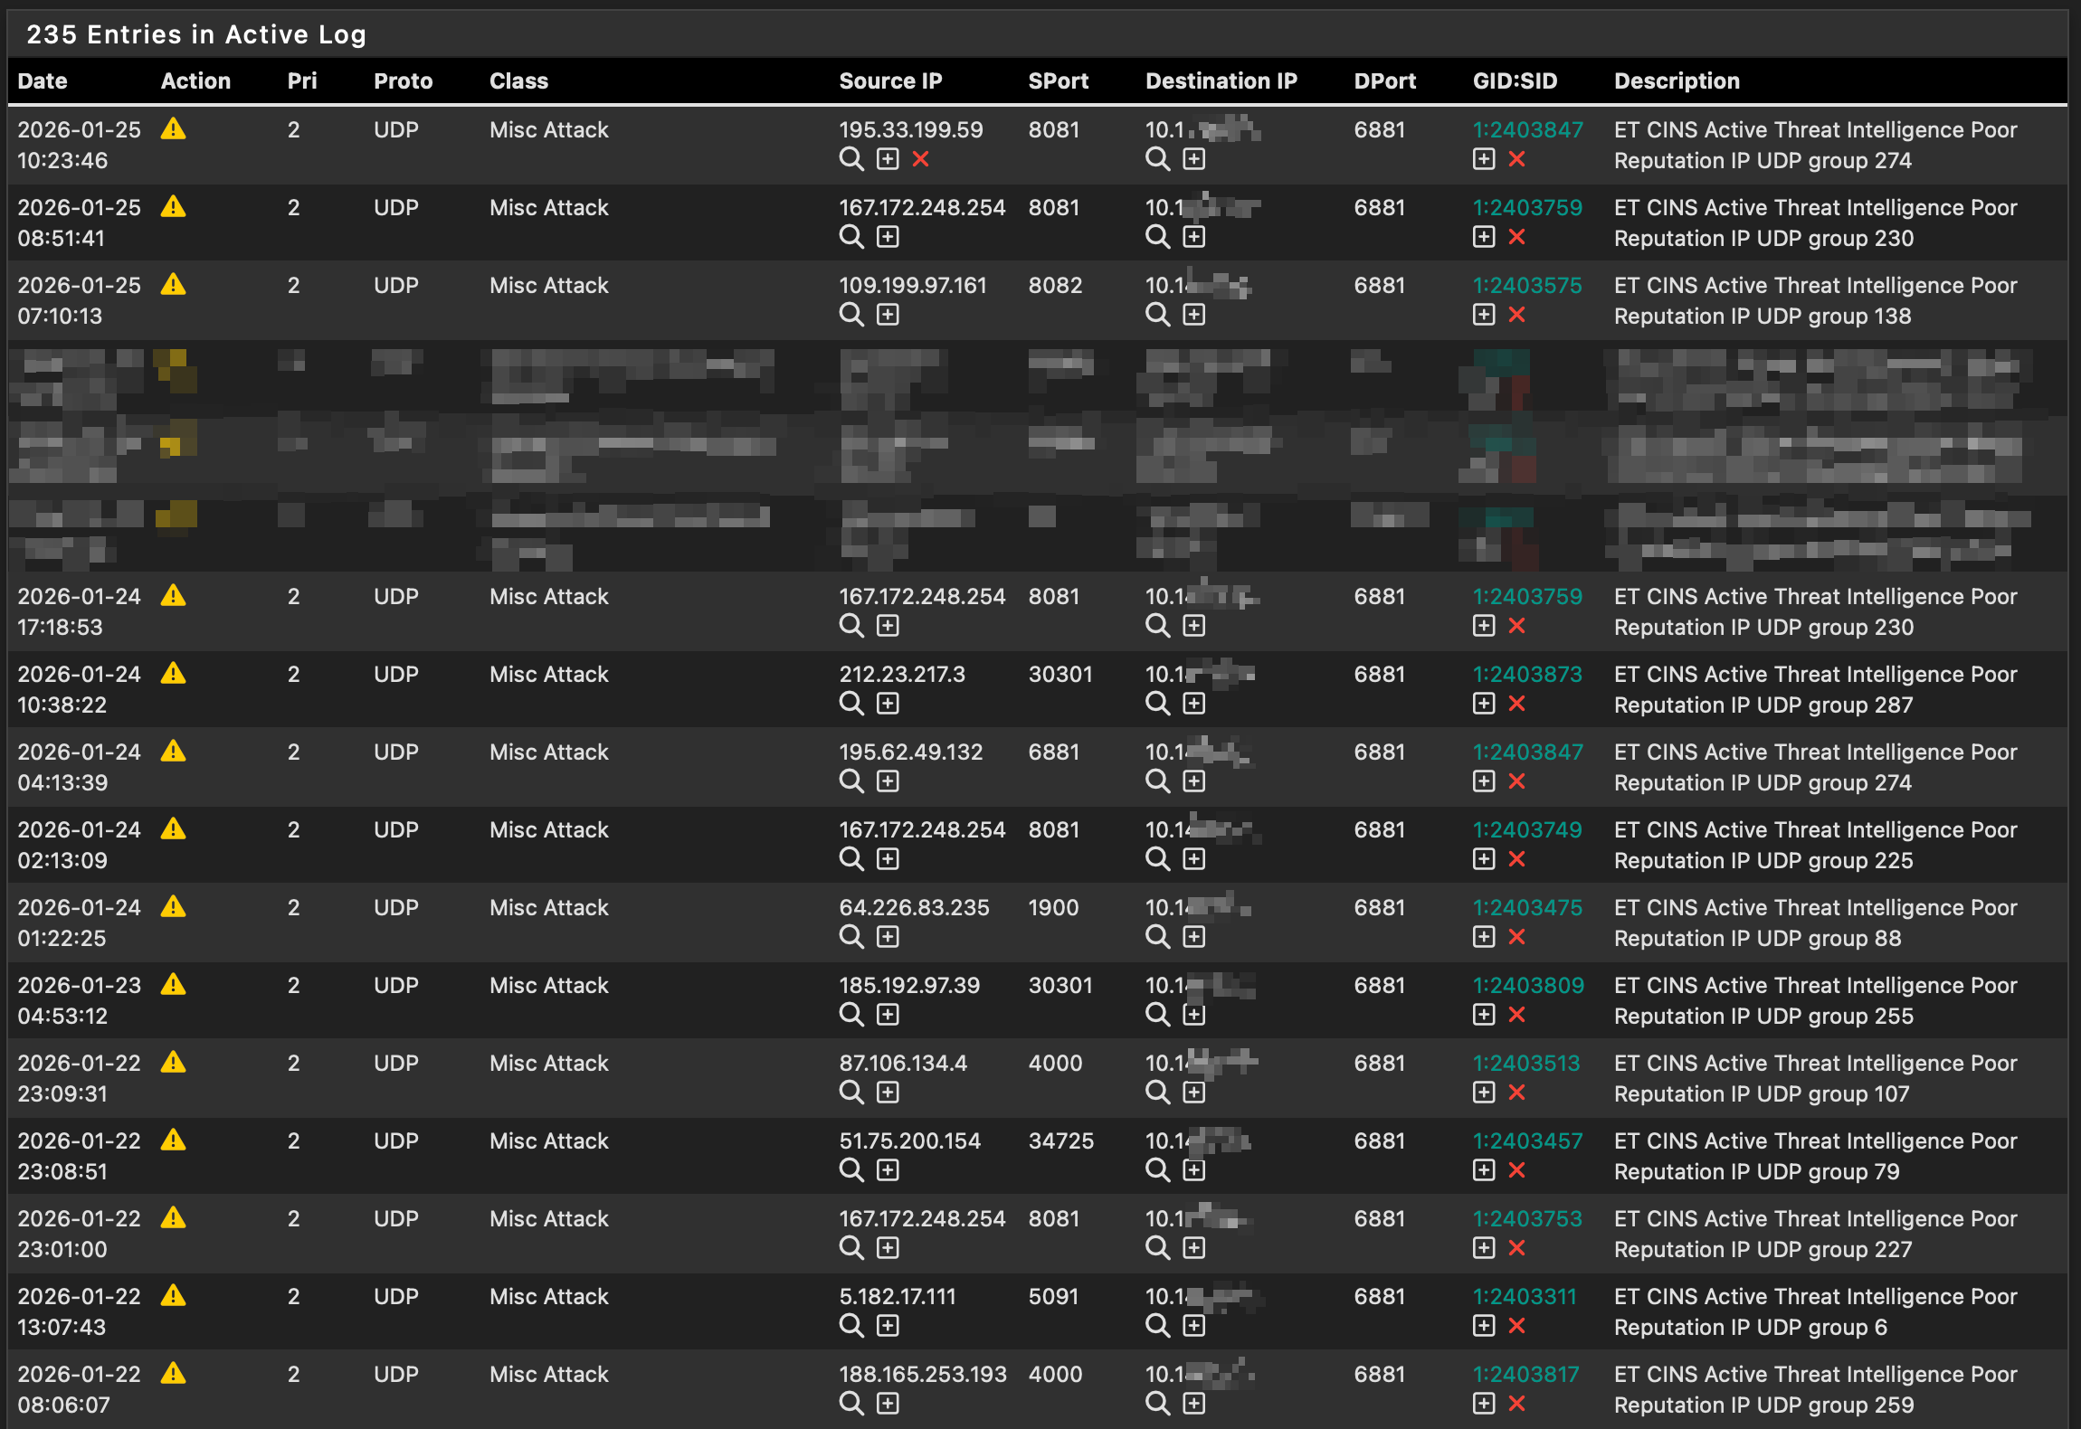The image size is (2081, 1429).
Task: Look up source IP 188.165.253.193 with magnifier
Action: [x=850, y=1404]
